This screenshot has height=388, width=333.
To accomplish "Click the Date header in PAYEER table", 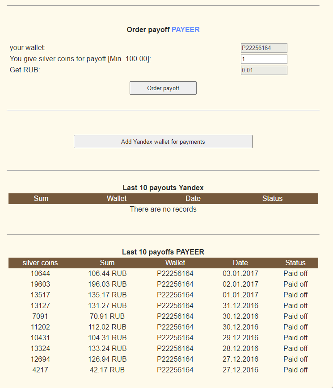I will point(240,263).
